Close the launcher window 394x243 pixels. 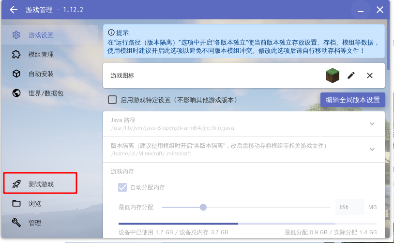(380, 10)
